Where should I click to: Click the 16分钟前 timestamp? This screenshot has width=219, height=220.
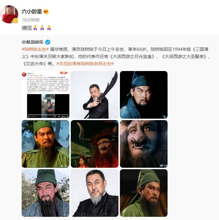[x=31, y=20]
